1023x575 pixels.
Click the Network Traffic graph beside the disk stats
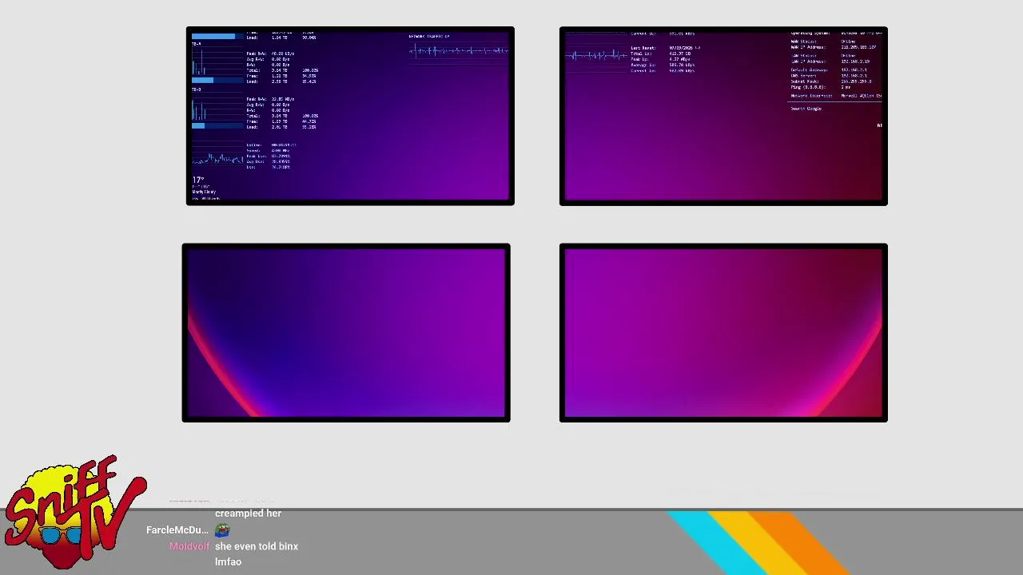459,51
